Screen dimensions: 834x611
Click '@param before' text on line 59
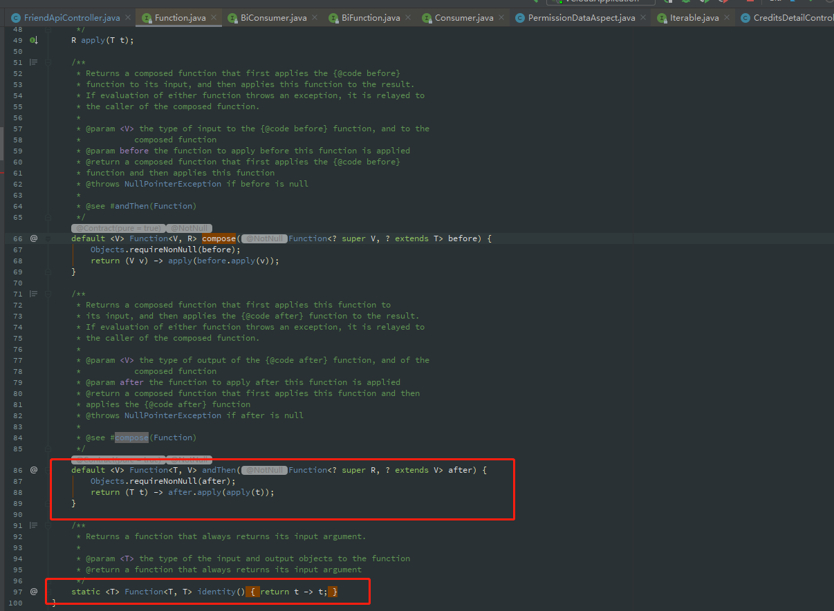click(x=117, y=151)
